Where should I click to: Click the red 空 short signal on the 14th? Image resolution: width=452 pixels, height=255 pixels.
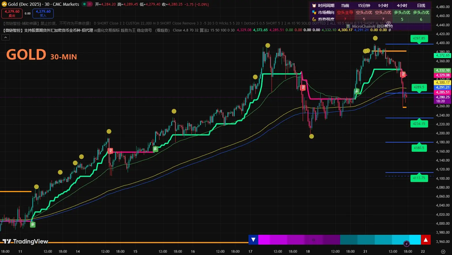[110, 151]
